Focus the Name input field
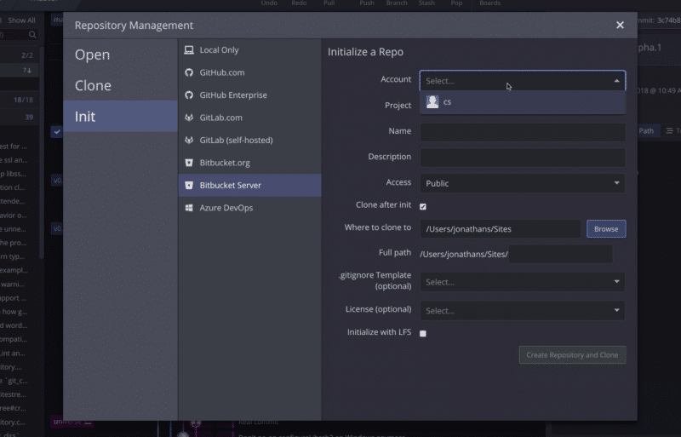 click(x=523, y=132)
